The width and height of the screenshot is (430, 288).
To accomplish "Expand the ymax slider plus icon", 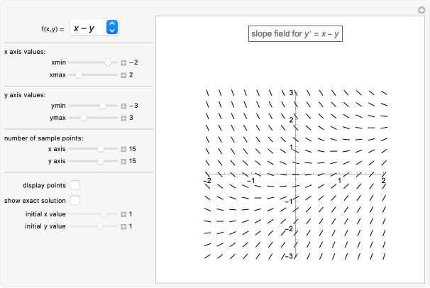I will (123, 117).
